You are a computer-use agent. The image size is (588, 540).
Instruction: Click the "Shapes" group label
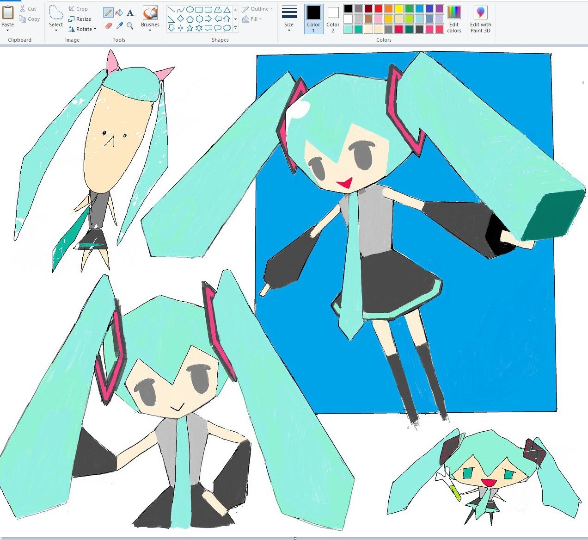(220, 40)
